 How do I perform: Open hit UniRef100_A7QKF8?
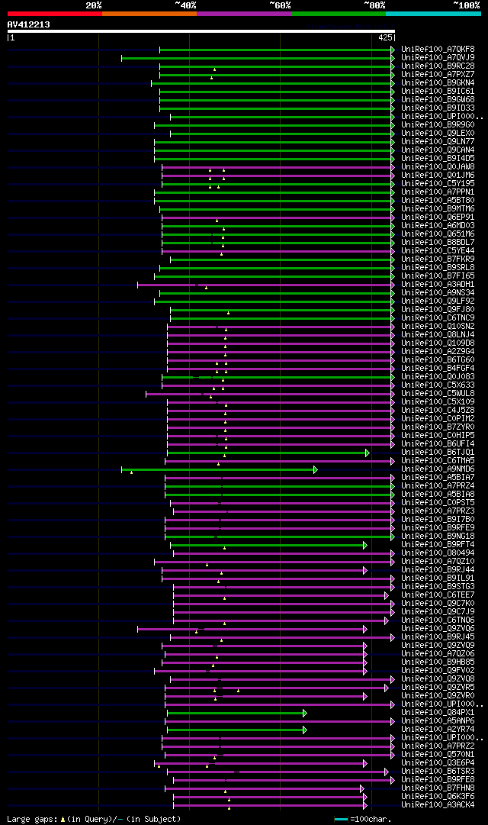pos(438,50)
